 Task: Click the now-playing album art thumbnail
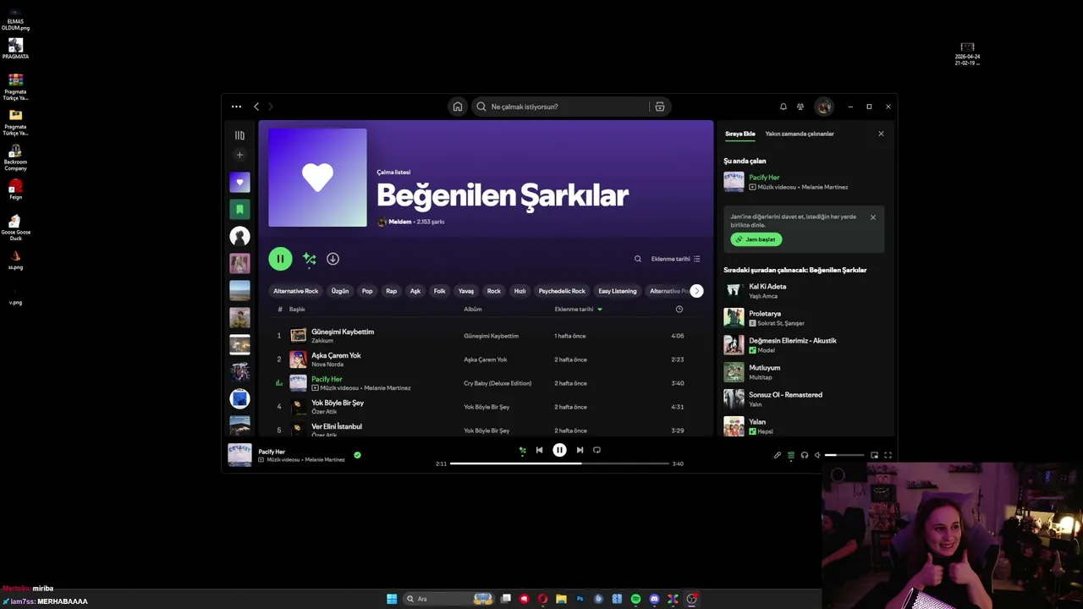click(x=239, y=455)
